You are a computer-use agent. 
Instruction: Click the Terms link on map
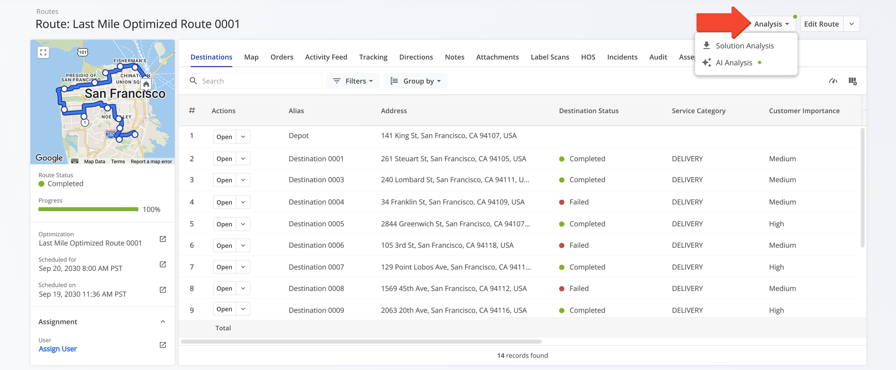[118, 162]
